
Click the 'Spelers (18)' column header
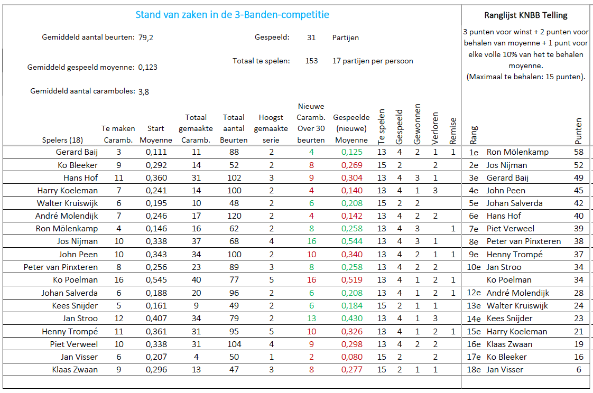(x=62, y=140)
